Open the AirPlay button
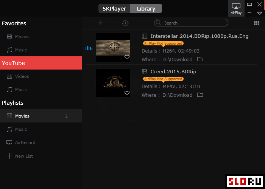This screenshot has height=189, width=265. point(236,8)
